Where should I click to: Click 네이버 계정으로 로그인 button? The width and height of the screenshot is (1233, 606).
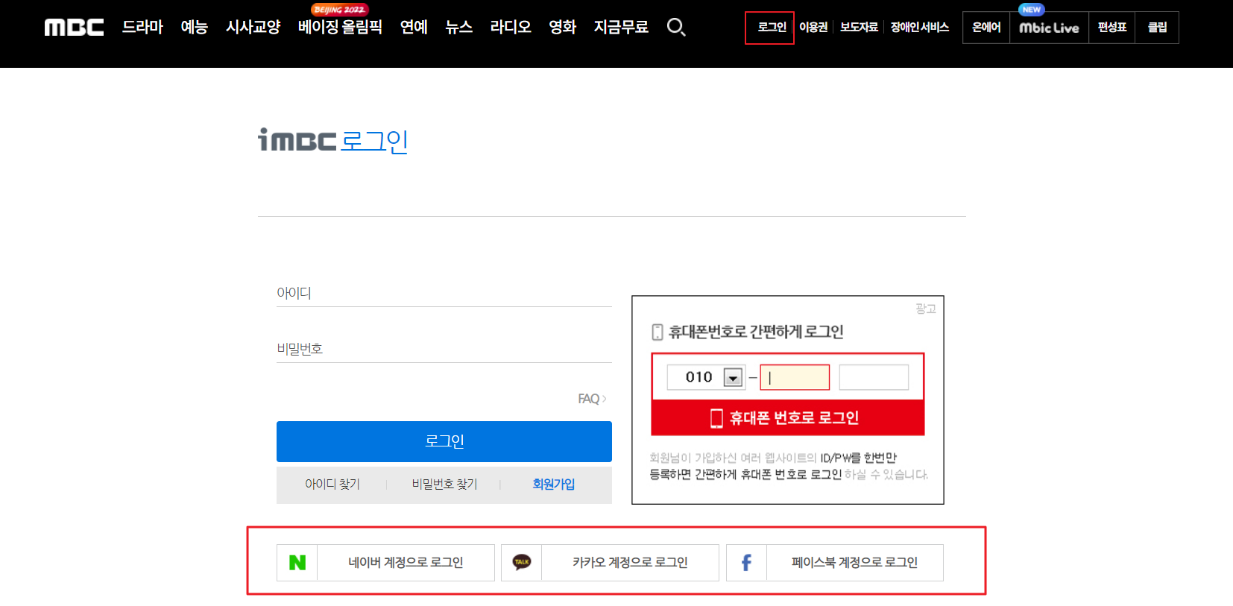point(385,563)
